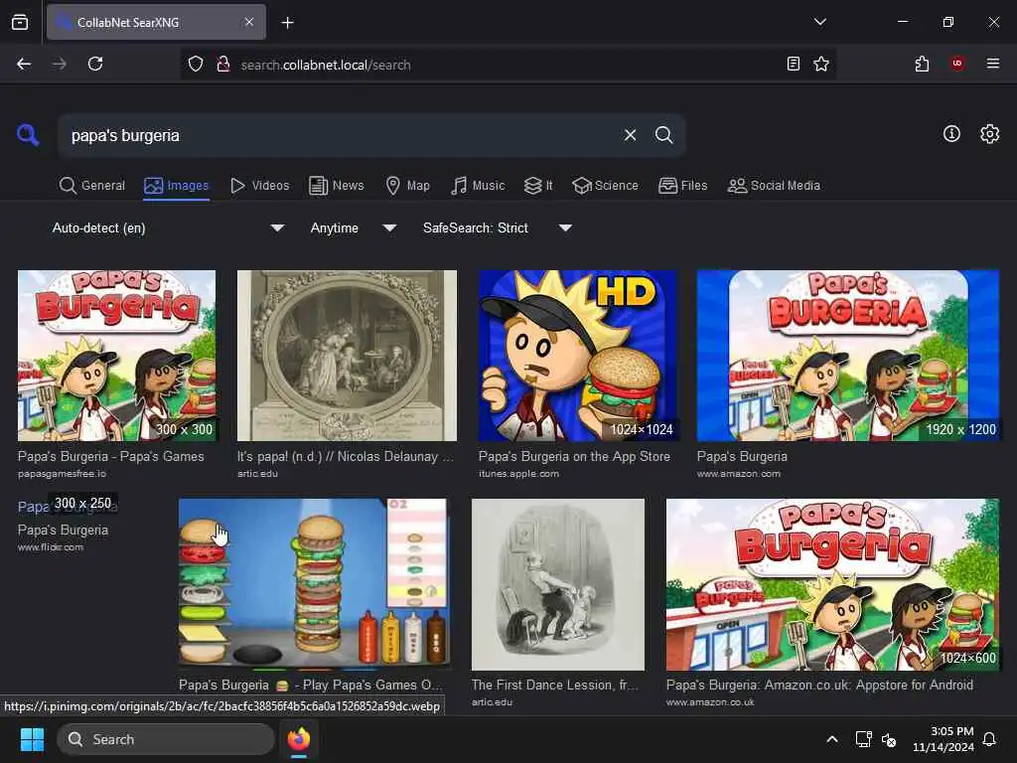Open the preferences gear icon

tap(989, 134)
